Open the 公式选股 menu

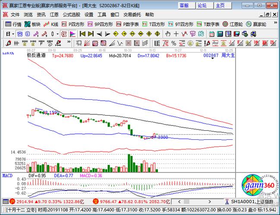(x=72, y=15)
